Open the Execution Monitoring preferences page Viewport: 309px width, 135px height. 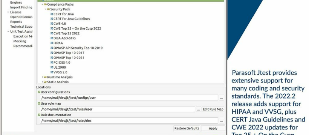(x=23, y=36)
